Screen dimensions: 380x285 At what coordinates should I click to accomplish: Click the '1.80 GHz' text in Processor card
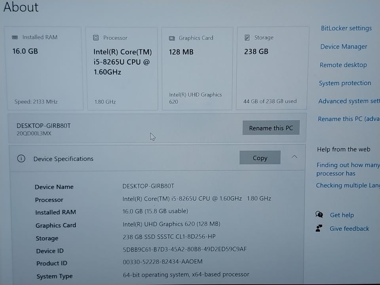click(105, 102)
